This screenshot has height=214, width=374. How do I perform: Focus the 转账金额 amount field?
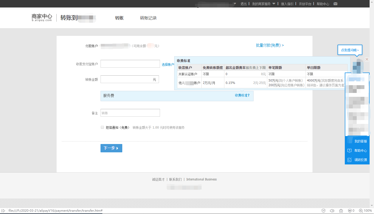pyautogui.click(x=130, y=79)
